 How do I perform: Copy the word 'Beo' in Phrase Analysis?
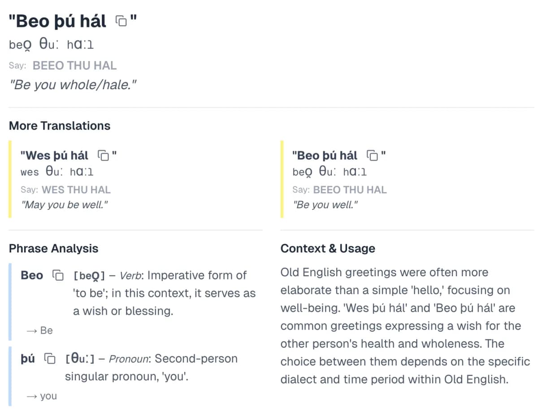tap(58, 275)
